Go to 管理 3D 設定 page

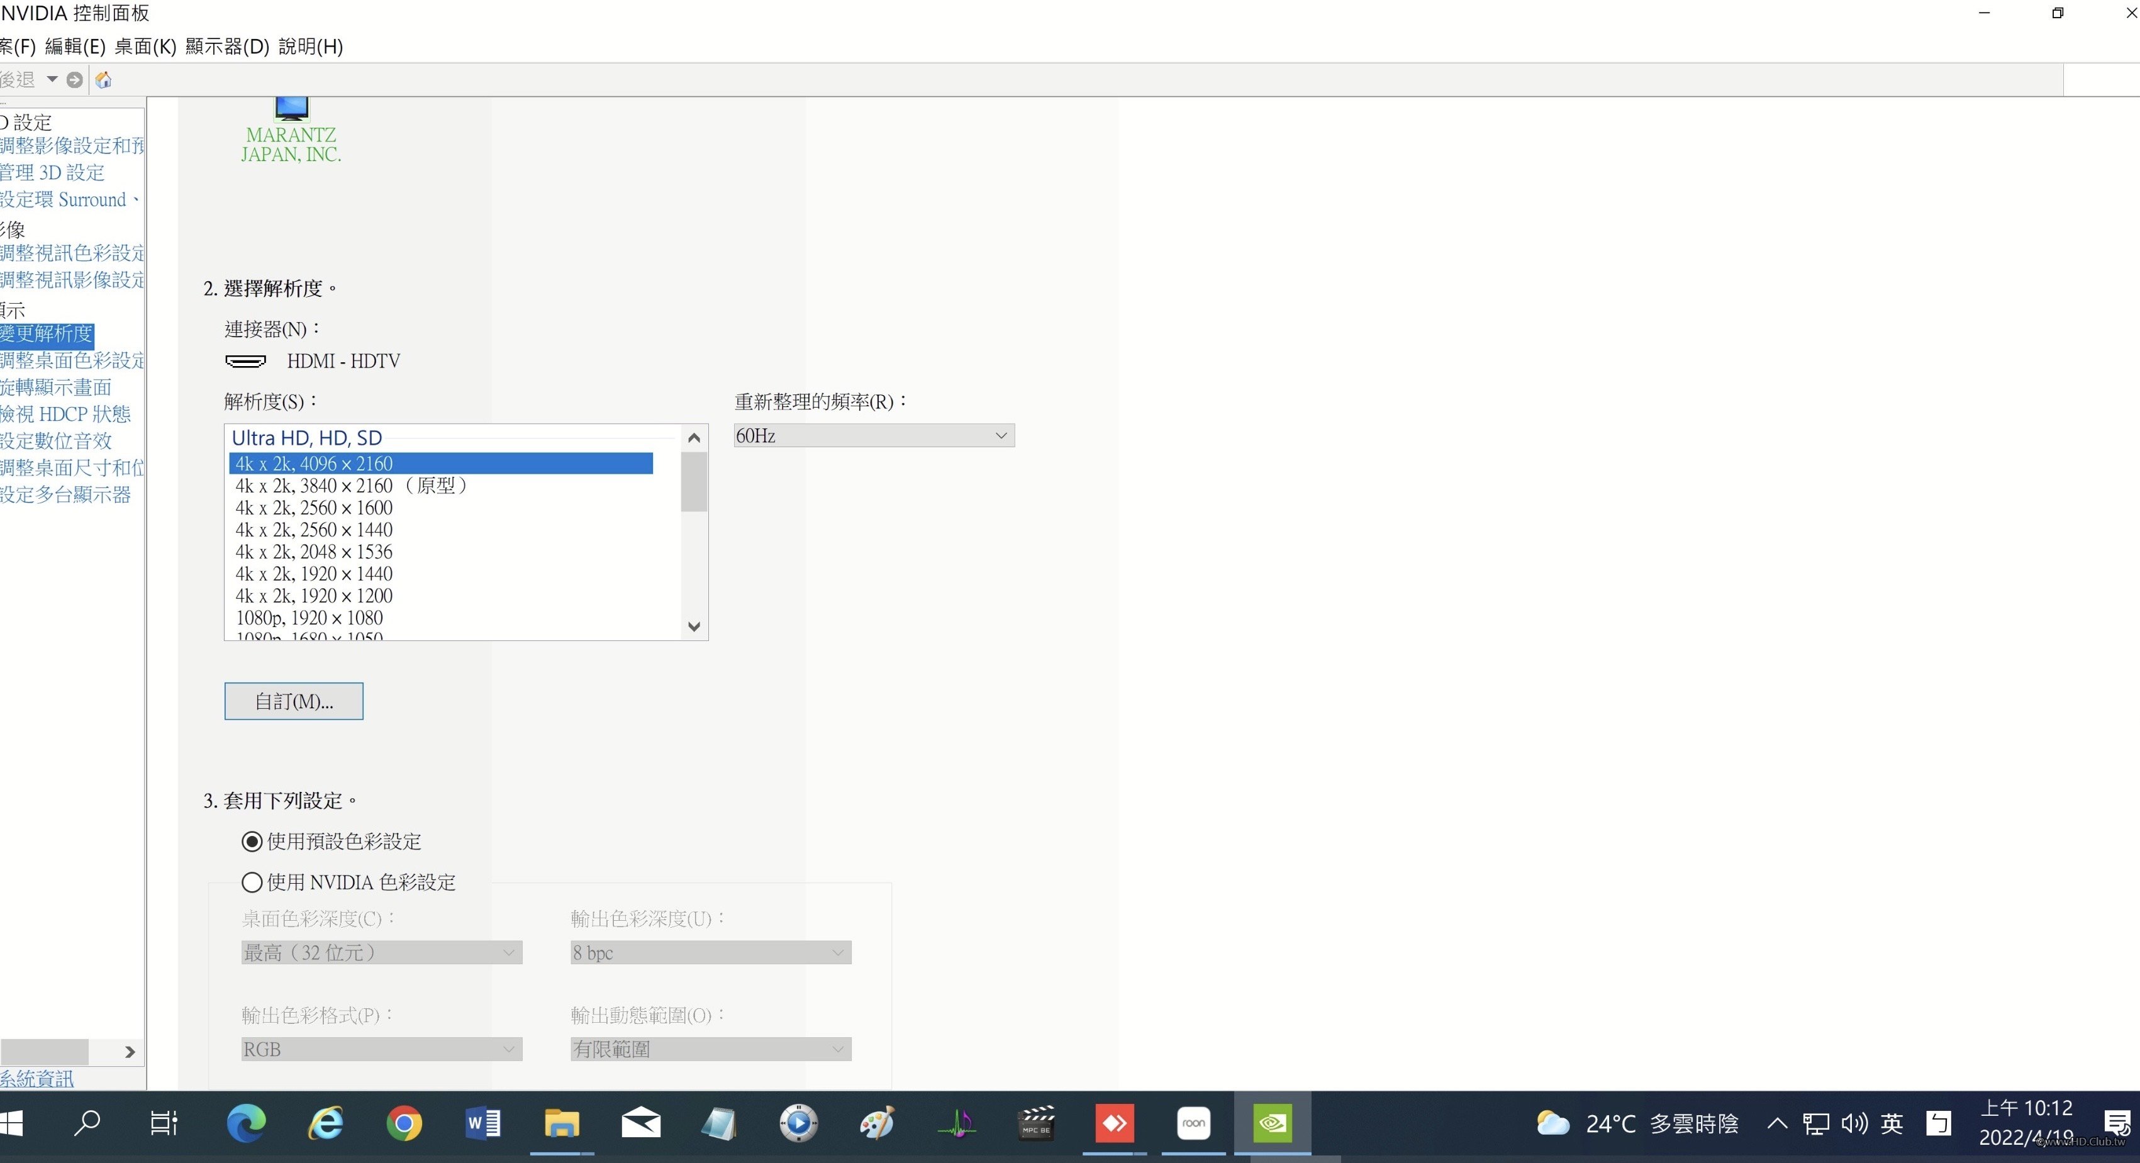(52, 173)
